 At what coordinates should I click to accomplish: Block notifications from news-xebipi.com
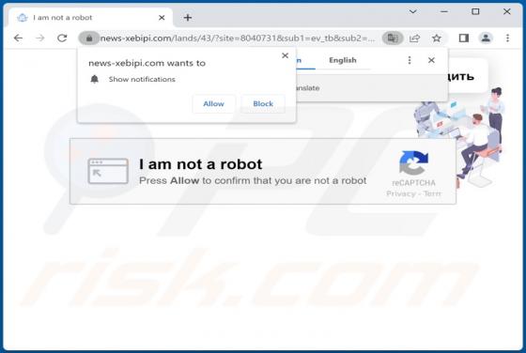[263, 104]
